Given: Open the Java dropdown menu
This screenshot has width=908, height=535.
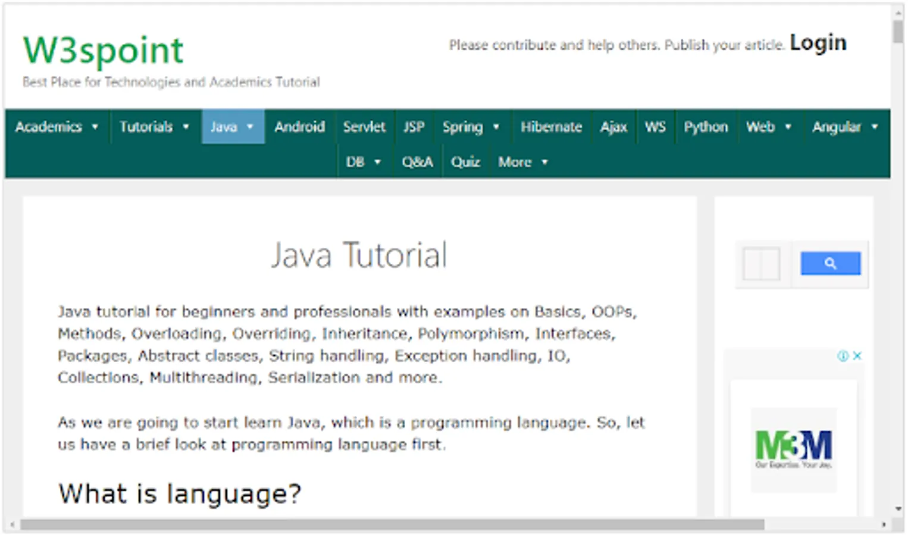Looking at the screenshot, I should point(233,127).
